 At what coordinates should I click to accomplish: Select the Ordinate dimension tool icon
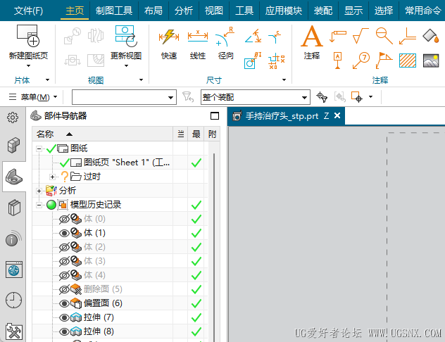pyautogui.click(x=277, y=61)
